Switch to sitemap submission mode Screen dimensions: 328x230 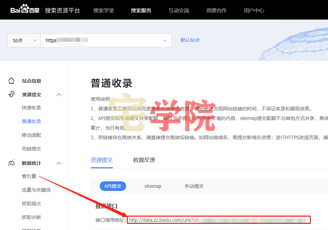click(x=153, y=186)
